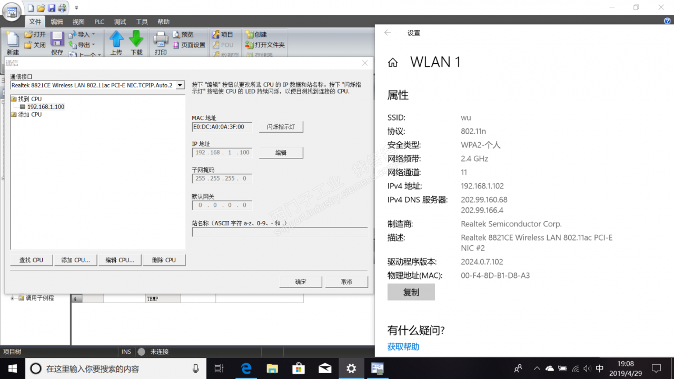Click the Wi-Fi icon in the system tray

pos(576,368)
